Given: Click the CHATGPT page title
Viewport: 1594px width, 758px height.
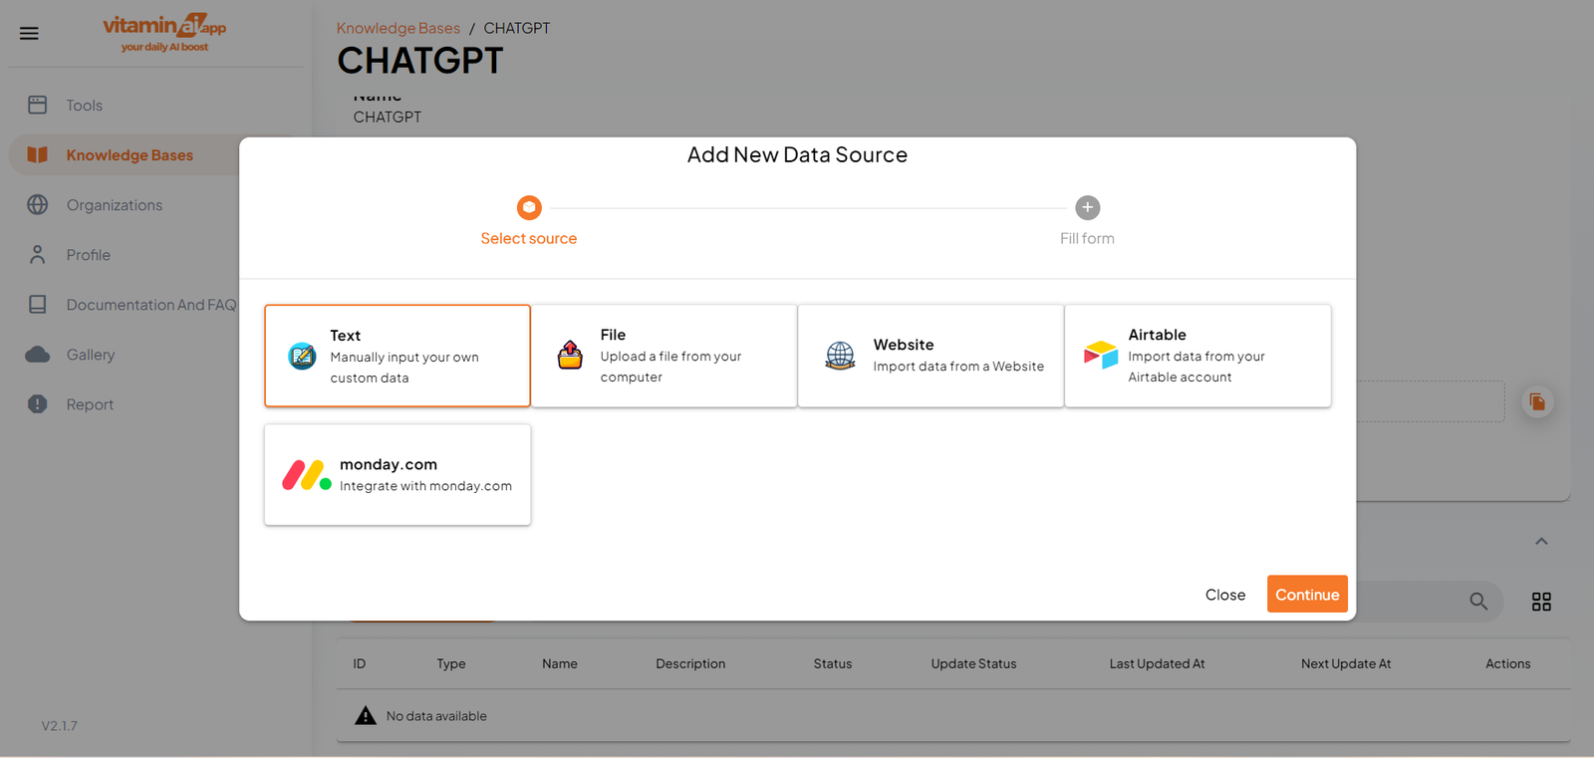Looking at the screenshot, I should click(x=420, y=60).
